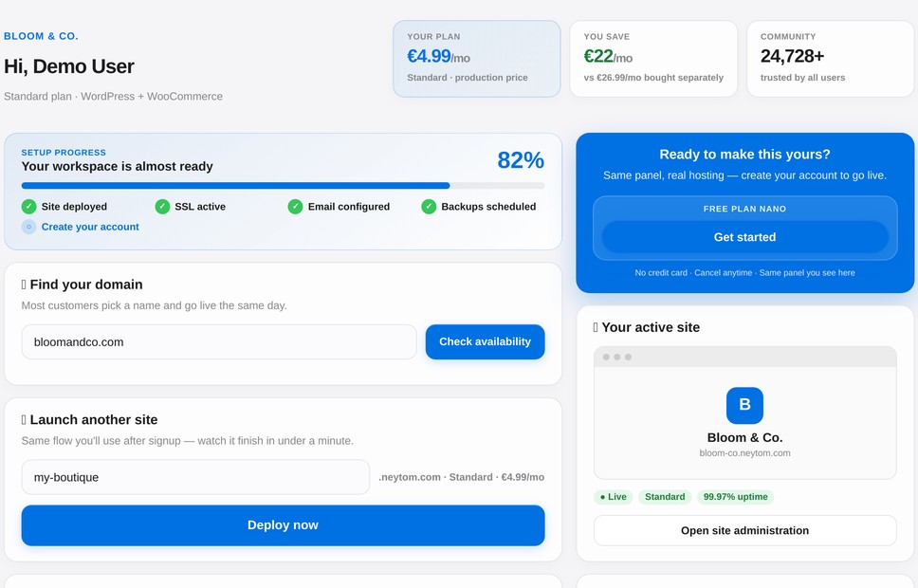Image resolution: width=918 pixels, height=588 pixels.
Task: Click the Check availability button
Action: coord(485,342)
